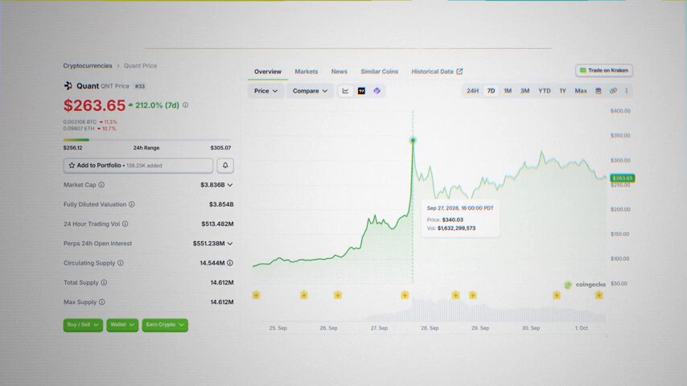687x386 pixels.
Task: Click the Quant Price breadcrumb
Action: 140,66
